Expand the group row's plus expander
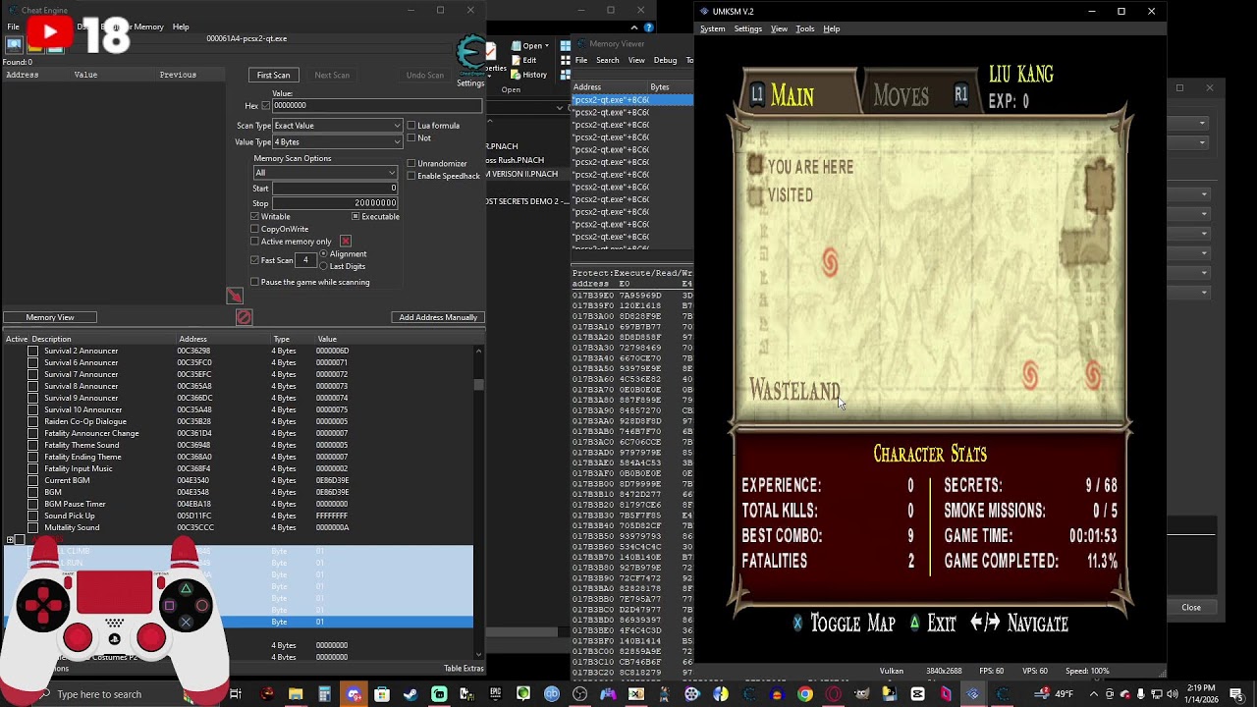 pyautogui.click(x=10, y=540)
